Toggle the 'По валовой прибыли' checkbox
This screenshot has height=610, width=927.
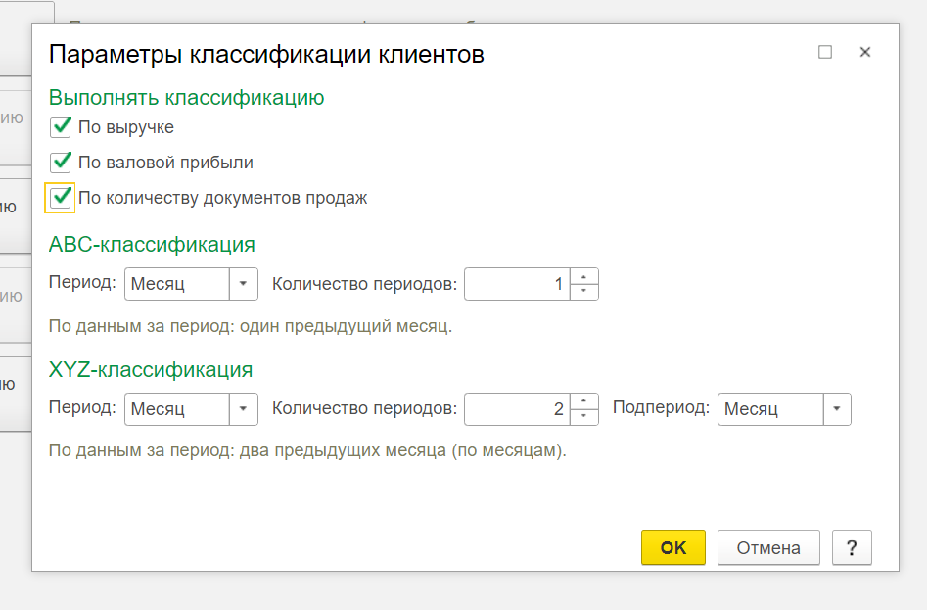[x=61, y=163]
